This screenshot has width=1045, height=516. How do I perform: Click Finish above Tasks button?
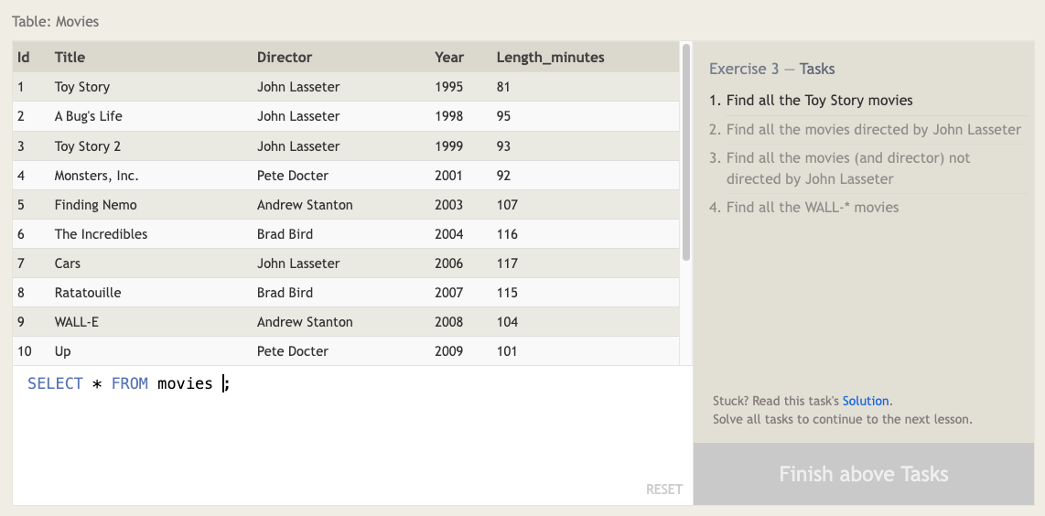pos(863,474)
